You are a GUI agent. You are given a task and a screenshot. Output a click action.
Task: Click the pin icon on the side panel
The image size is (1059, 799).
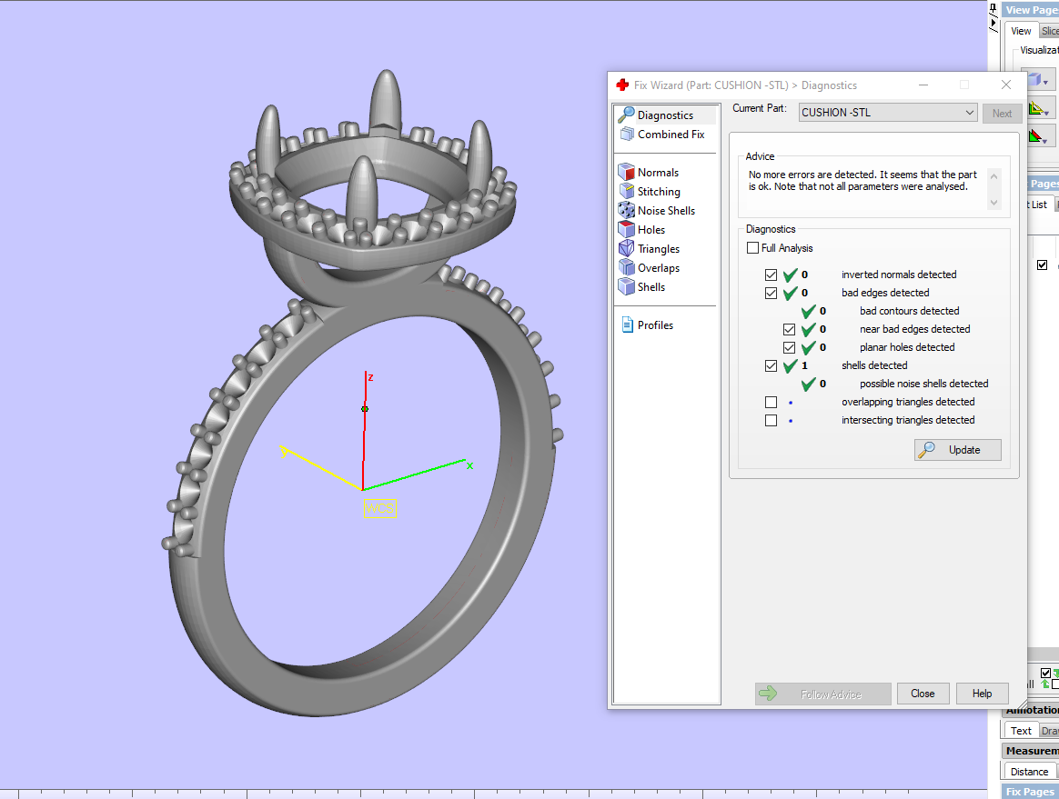(x=993, y=9)
